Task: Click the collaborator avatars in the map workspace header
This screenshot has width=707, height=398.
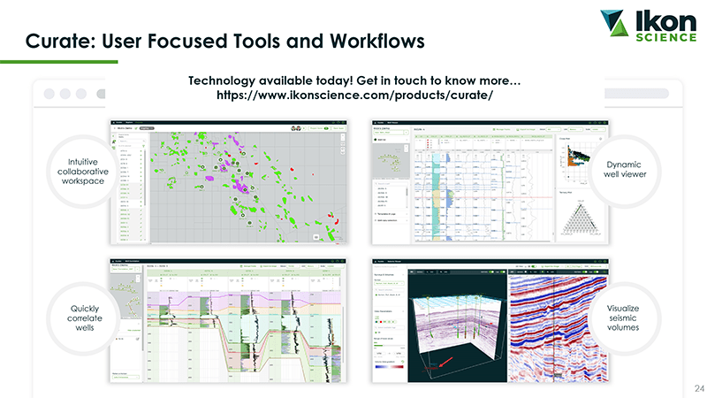Action: [x=295, y=128]
